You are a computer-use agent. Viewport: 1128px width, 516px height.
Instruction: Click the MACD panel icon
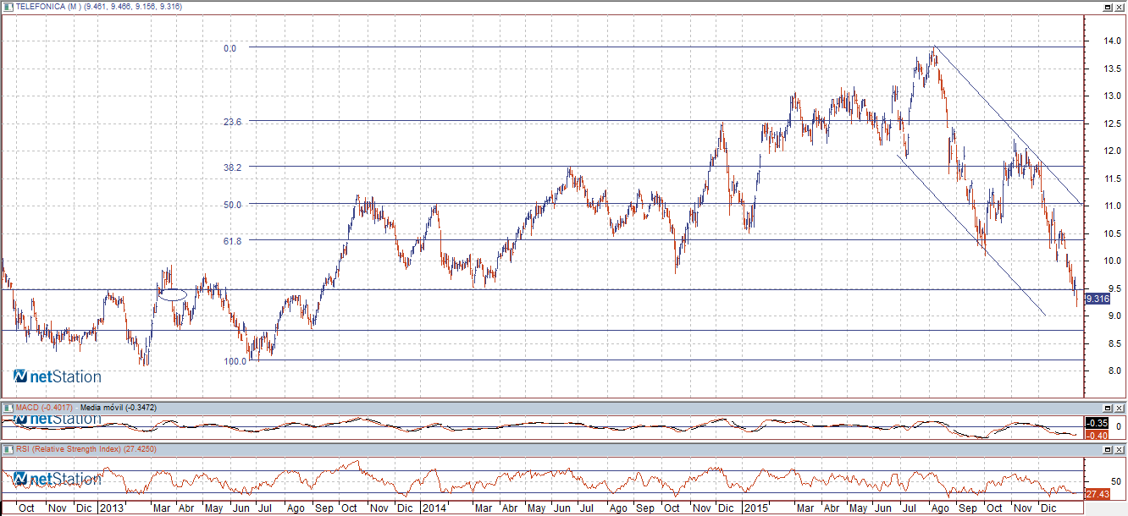pyautogui.click(x=8, y=407)
